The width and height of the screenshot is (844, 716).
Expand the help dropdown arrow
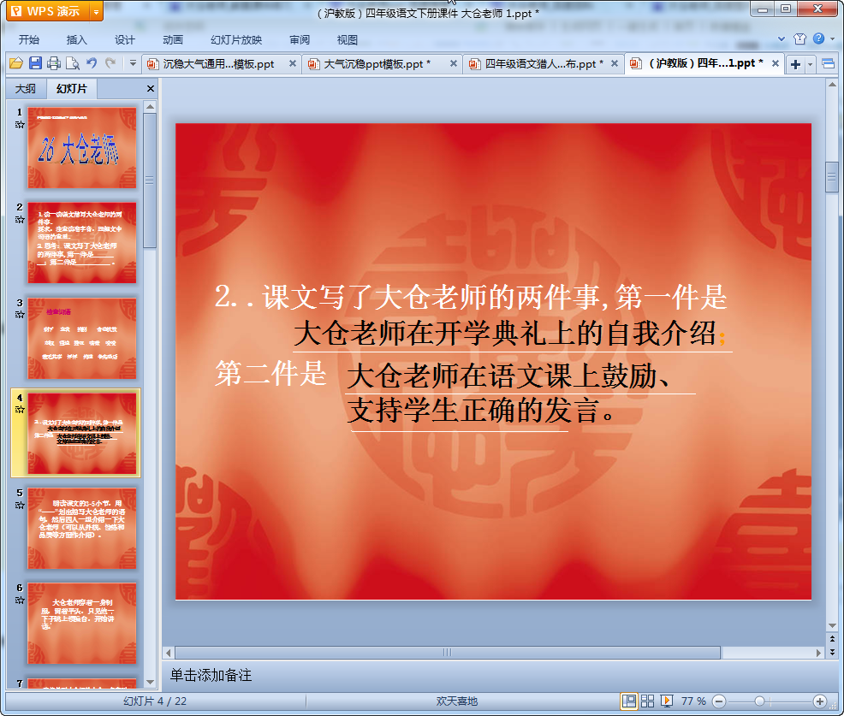click(832, 38)
